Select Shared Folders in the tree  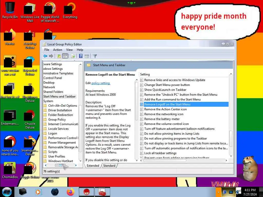(53, 92)
